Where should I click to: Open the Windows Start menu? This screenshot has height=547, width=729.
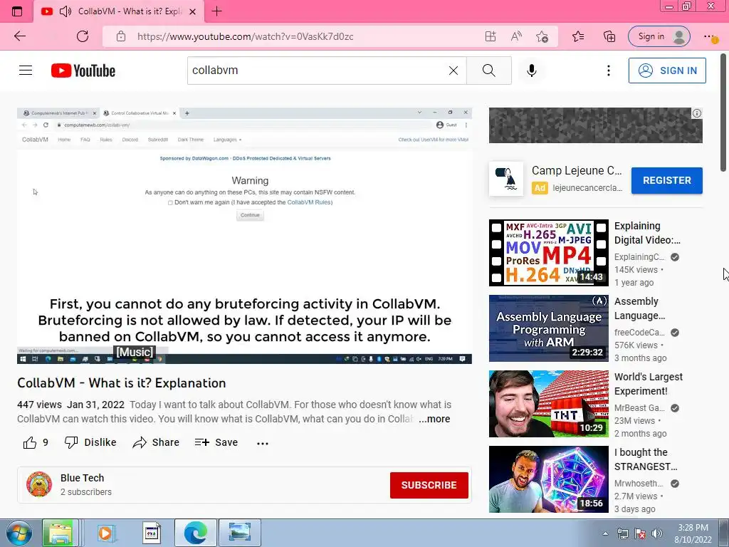pyautogui.click(x=18, y=533)
